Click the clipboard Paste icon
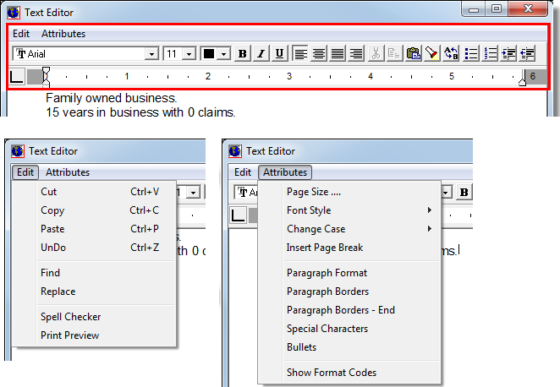 pos(414,53)
